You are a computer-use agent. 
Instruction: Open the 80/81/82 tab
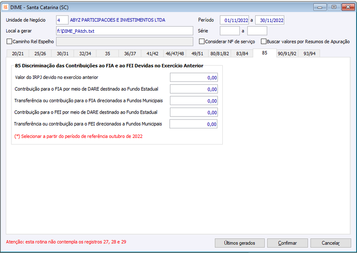pyautogui.click(x=220, y=53)
